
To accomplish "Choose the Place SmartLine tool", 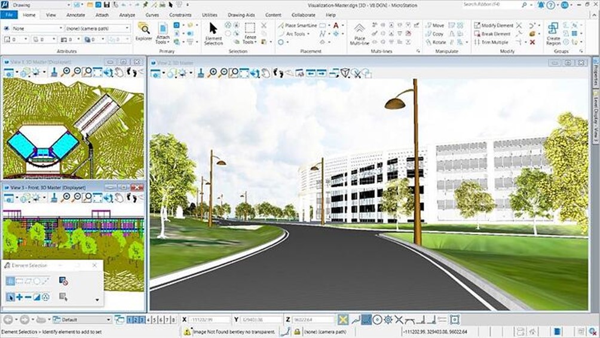I will pyautogui.click(x=298, y=26).
